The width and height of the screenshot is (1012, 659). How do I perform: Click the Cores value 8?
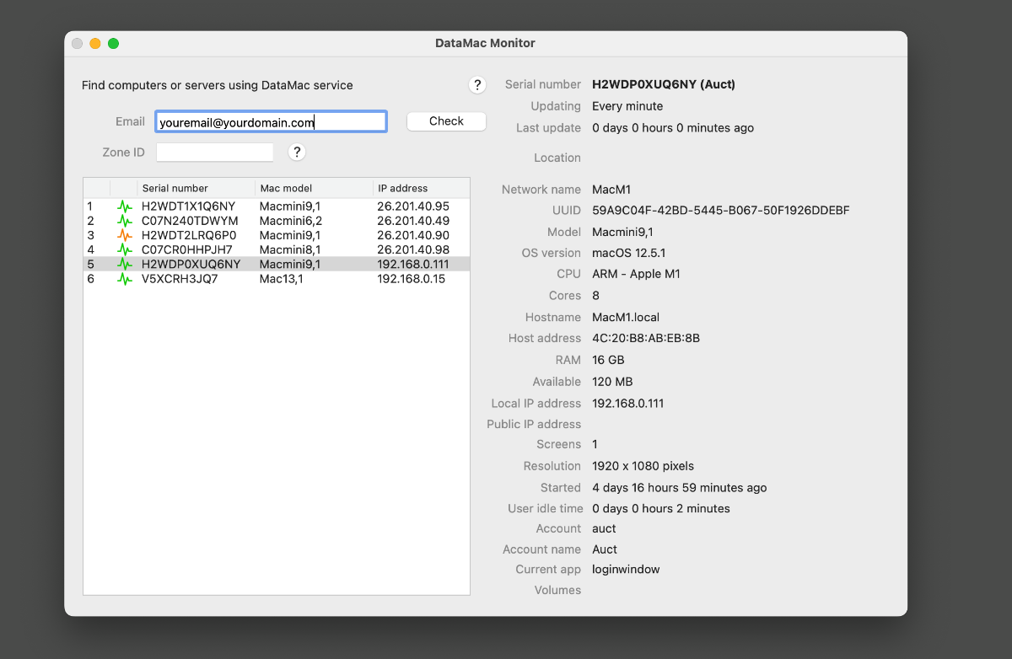pyautogui.click(x=596, y=296)
